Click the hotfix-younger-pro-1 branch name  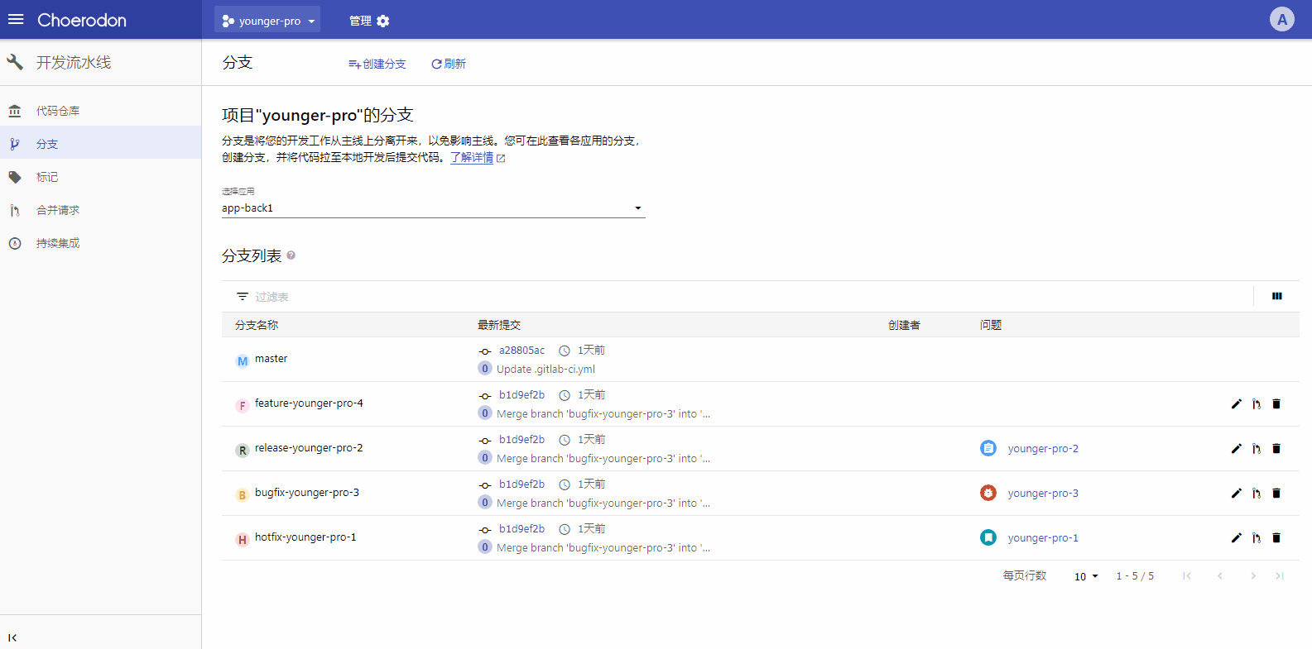tap(305, 537)
